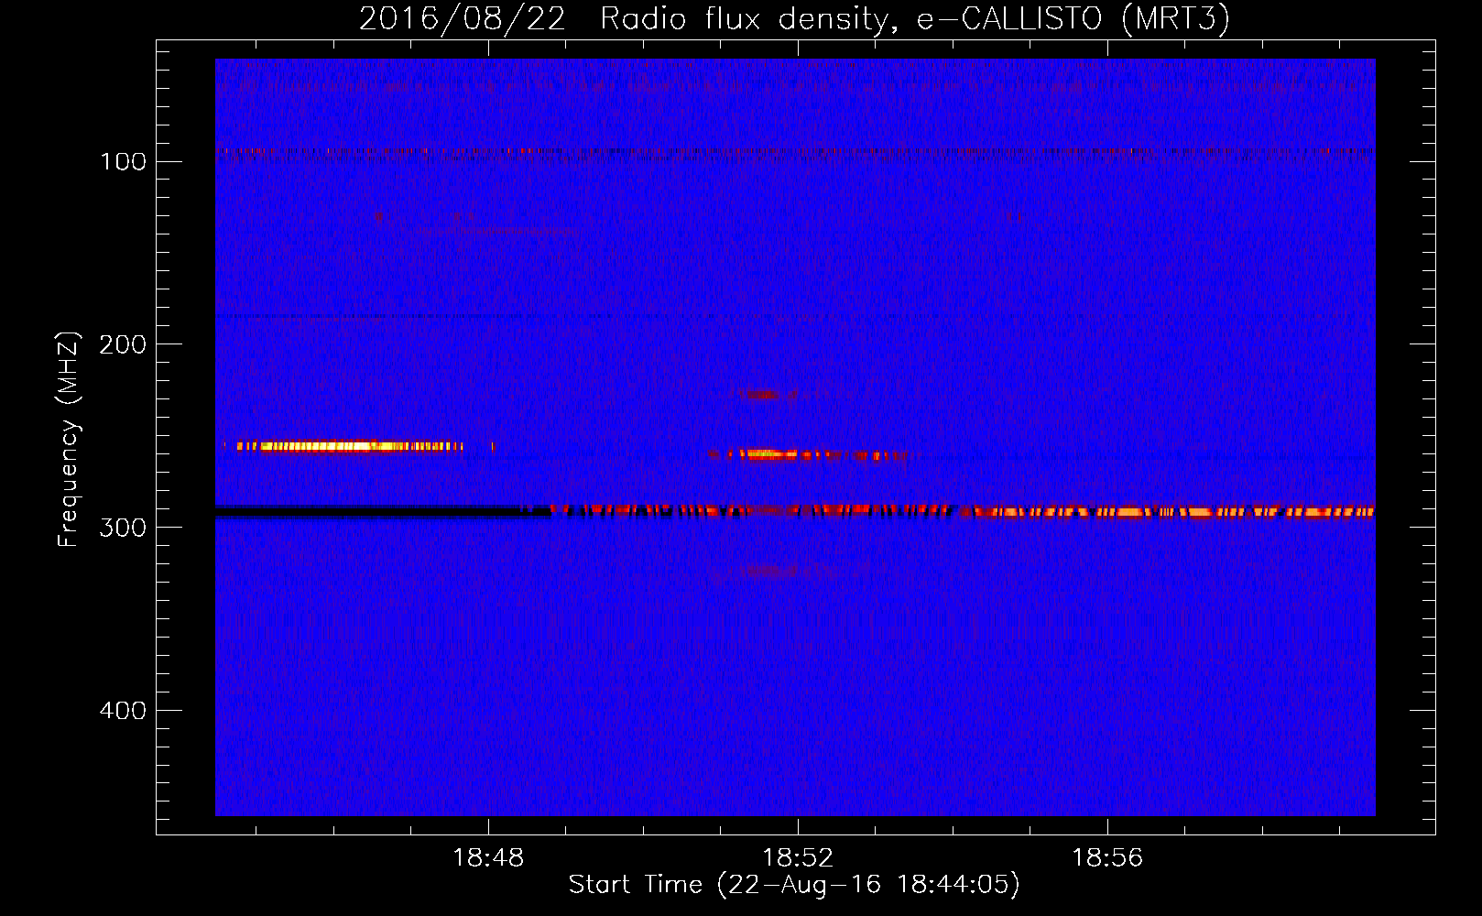Click the bright yellow burst near 255 MHz
1482x916 pixels.
pyautogui.click(x=350, y=446)
